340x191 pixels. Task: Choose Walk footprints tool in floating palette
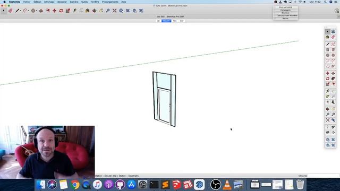tap(333, 127)
